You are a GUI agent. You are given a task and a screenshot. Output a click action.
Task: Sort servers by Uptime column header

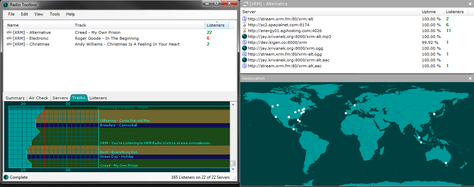[x=428, y=12]
